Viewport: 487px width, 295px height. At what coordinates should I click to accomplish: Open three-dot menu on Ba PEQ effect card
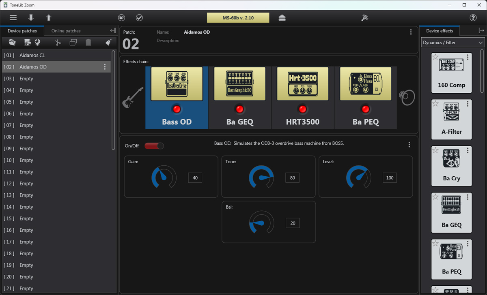468,244
